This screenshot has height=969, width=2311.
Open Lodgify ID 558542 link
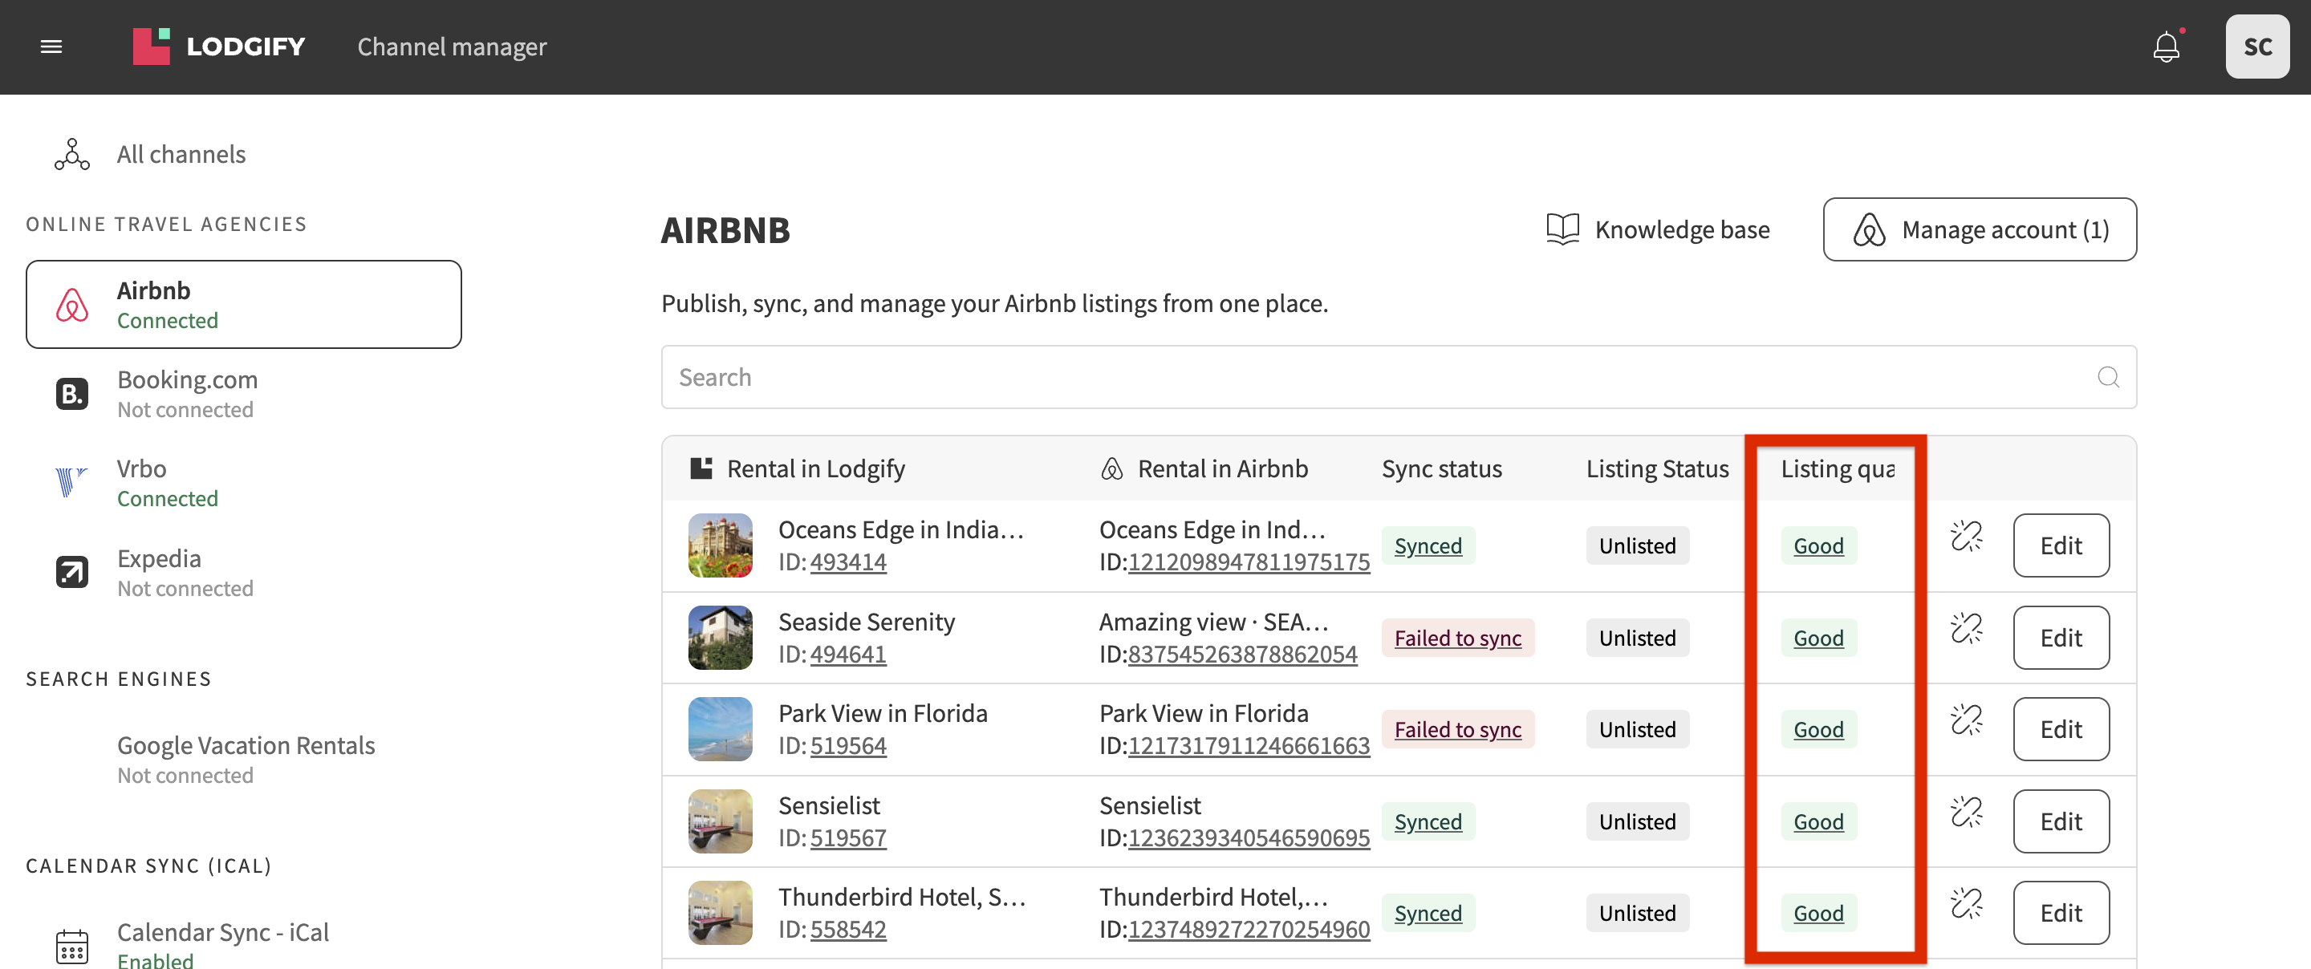click(848, 930)
